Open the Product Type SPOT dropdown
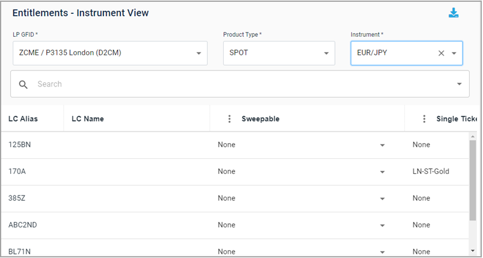Viewport: 483px width, 258px height. [x=326, y=54]
